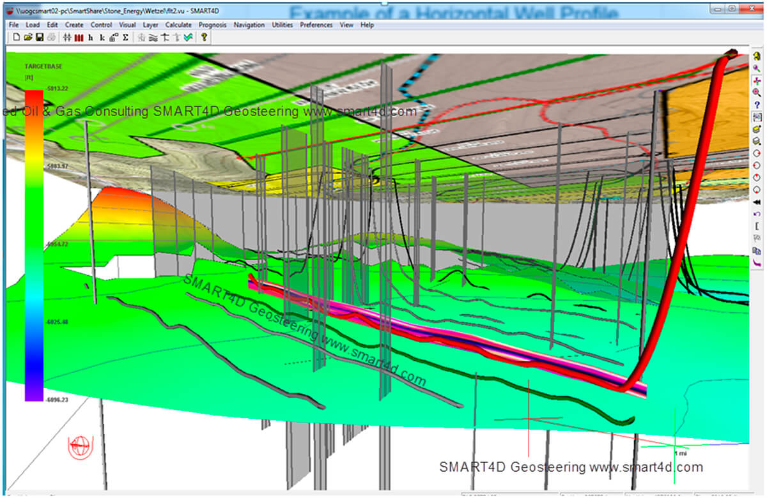The width and height of the screenshot is (767, 498).
Task: Click the yellow cube icon in right sidebar
Action: point(757,129)
